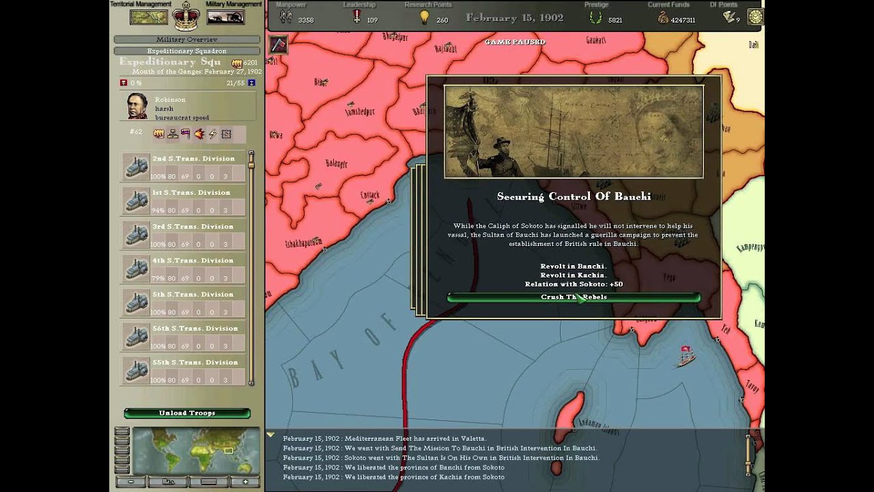Click the Research Points lightbulb icon

[424, 18]
